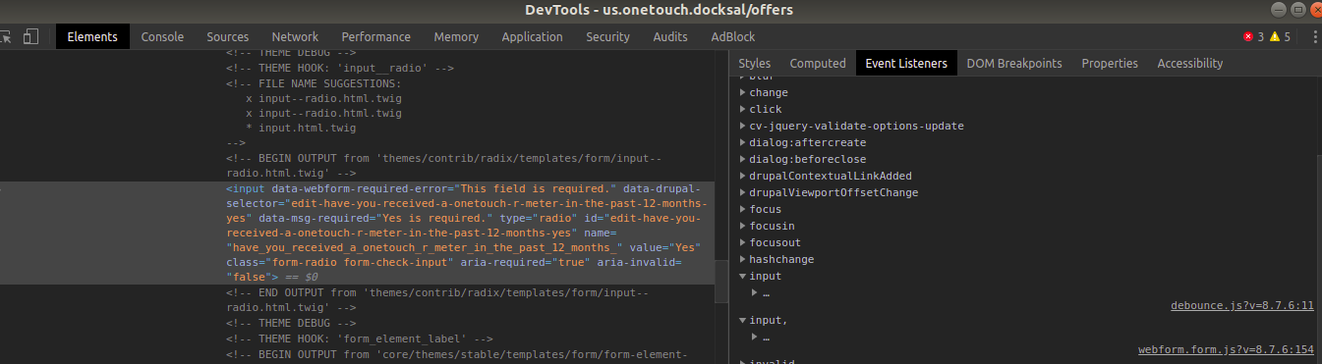Expand the change event listener

(x=763, y=92)
